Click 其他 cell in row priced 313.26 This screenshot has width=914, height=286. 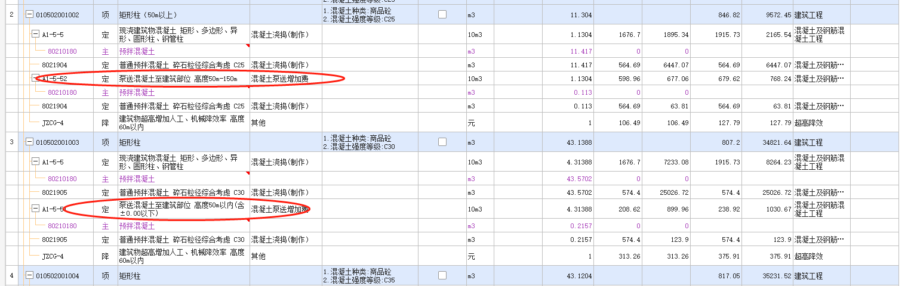coord(285,256)
